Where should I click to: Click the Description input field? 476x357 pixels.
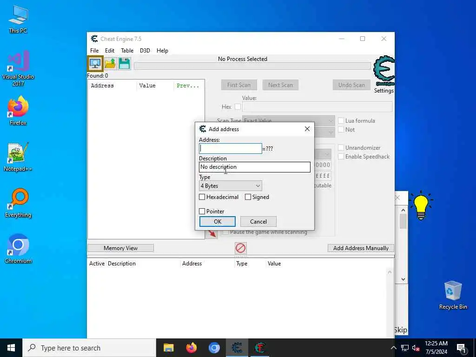tap(255, 167)
